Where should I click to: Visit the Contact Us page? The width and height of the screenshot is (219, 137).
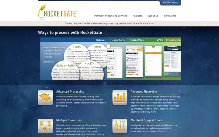pyautogui.click(x=170, y=16)
